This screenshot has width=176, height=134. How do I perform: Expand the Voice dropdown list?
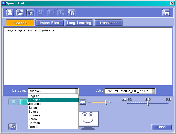click(153, 91)
